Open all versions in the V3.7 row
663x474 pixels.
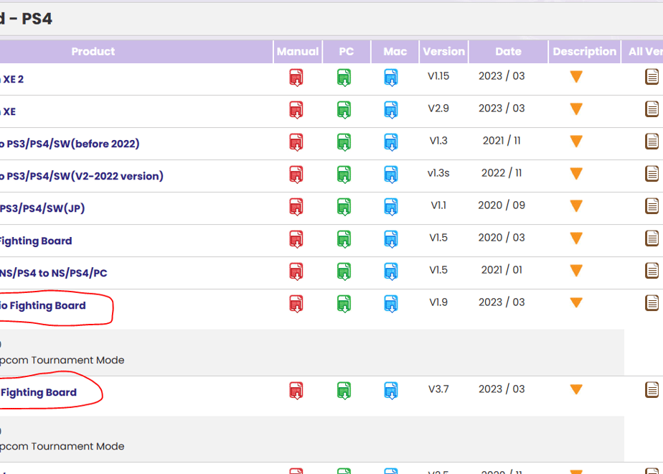652,390
